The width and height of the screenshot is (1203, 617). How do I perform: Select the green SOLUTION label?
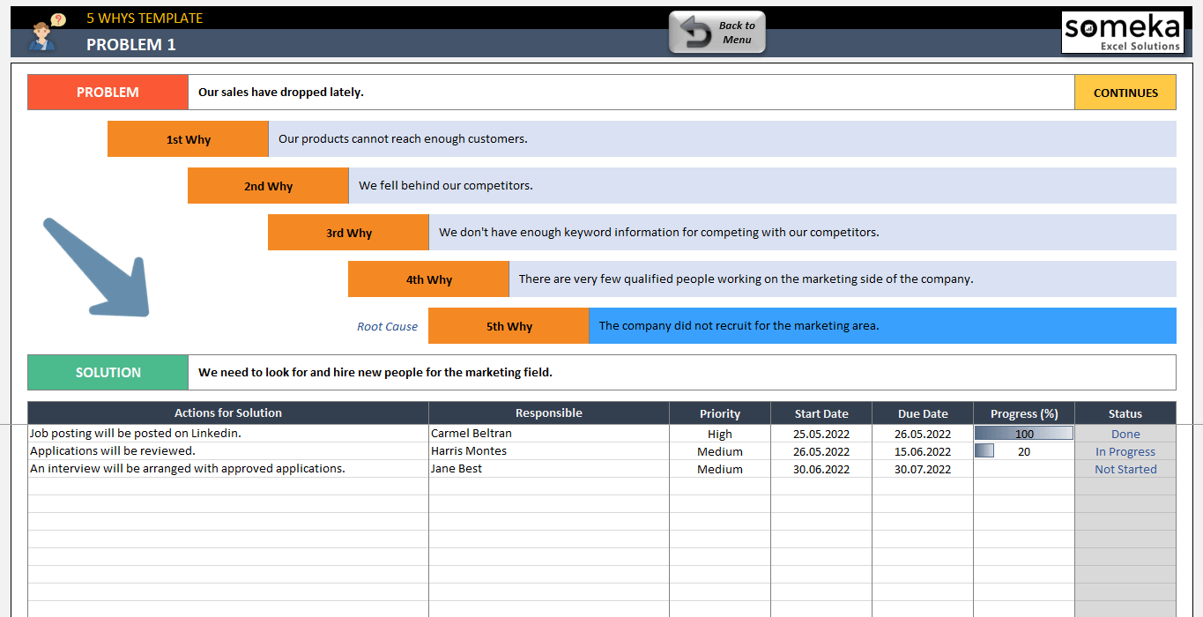(108, 373)
